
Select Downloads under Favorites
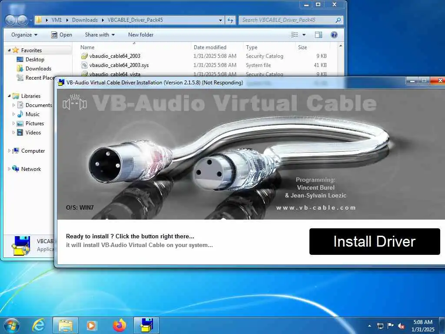point(38,68)
